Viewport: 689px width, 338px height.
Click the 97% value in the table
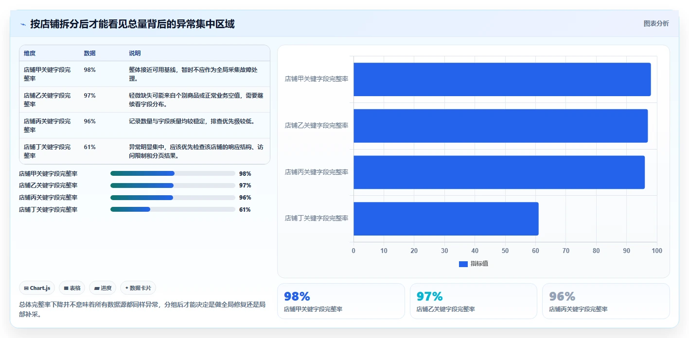click(89, 96)
